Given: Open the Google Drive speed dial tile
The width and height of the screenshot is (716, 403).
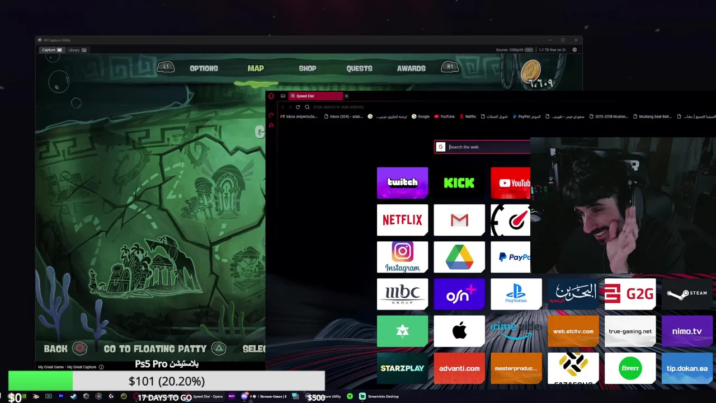Looking at the screenshot, I should 459,257.
